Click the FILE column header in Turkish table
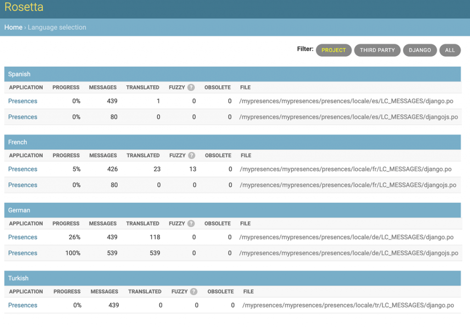The image size is (470, 328). (248, 291)
